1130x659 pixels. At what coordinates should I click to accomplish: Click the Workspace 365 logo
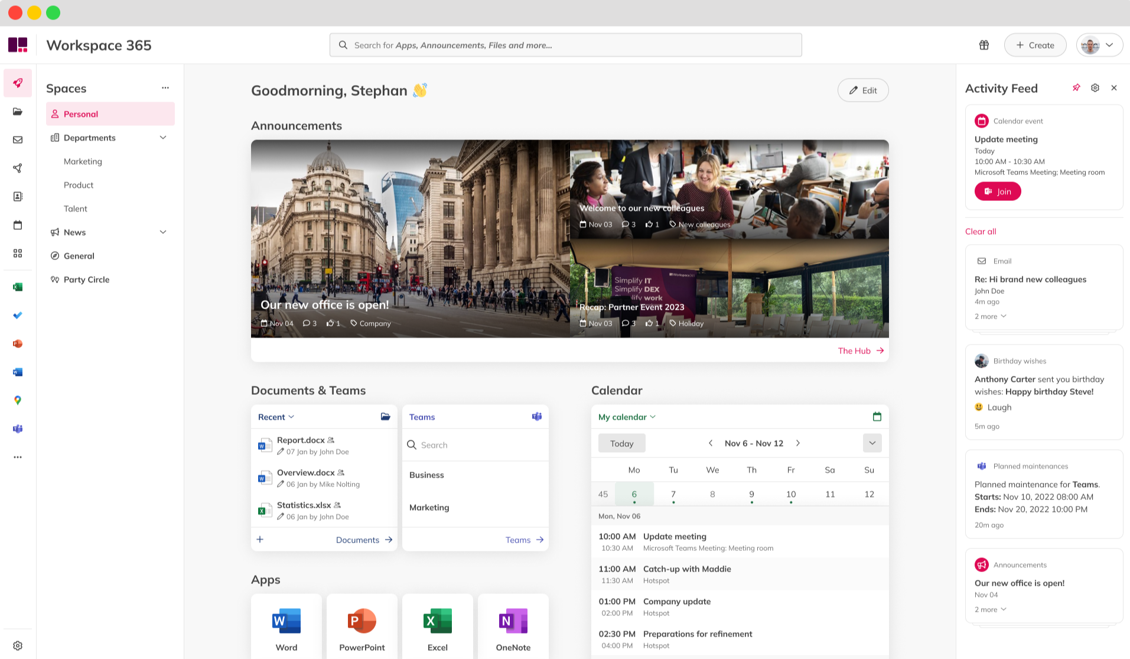[x=18, y=45]
